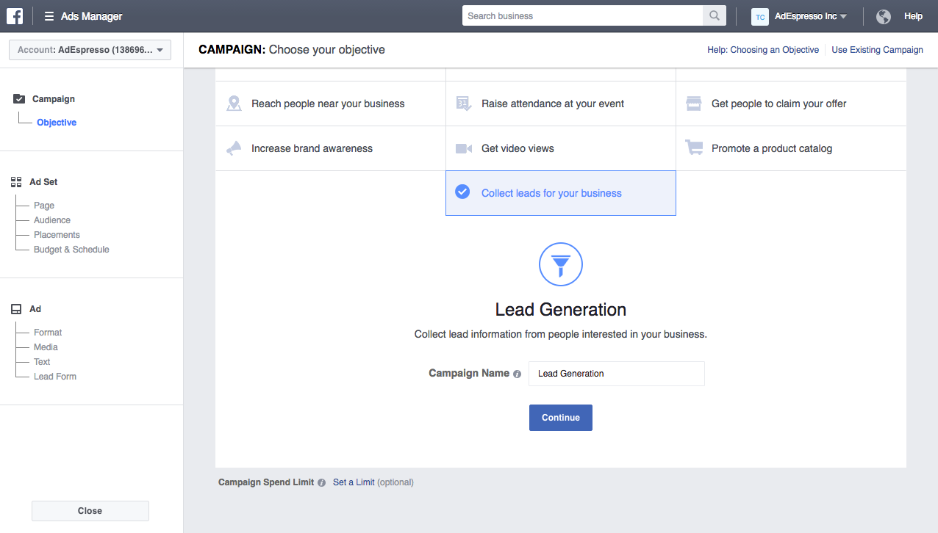Click the Lead Generation funnel icon
This screenshot has height=533, width=938.
(561, 264)
